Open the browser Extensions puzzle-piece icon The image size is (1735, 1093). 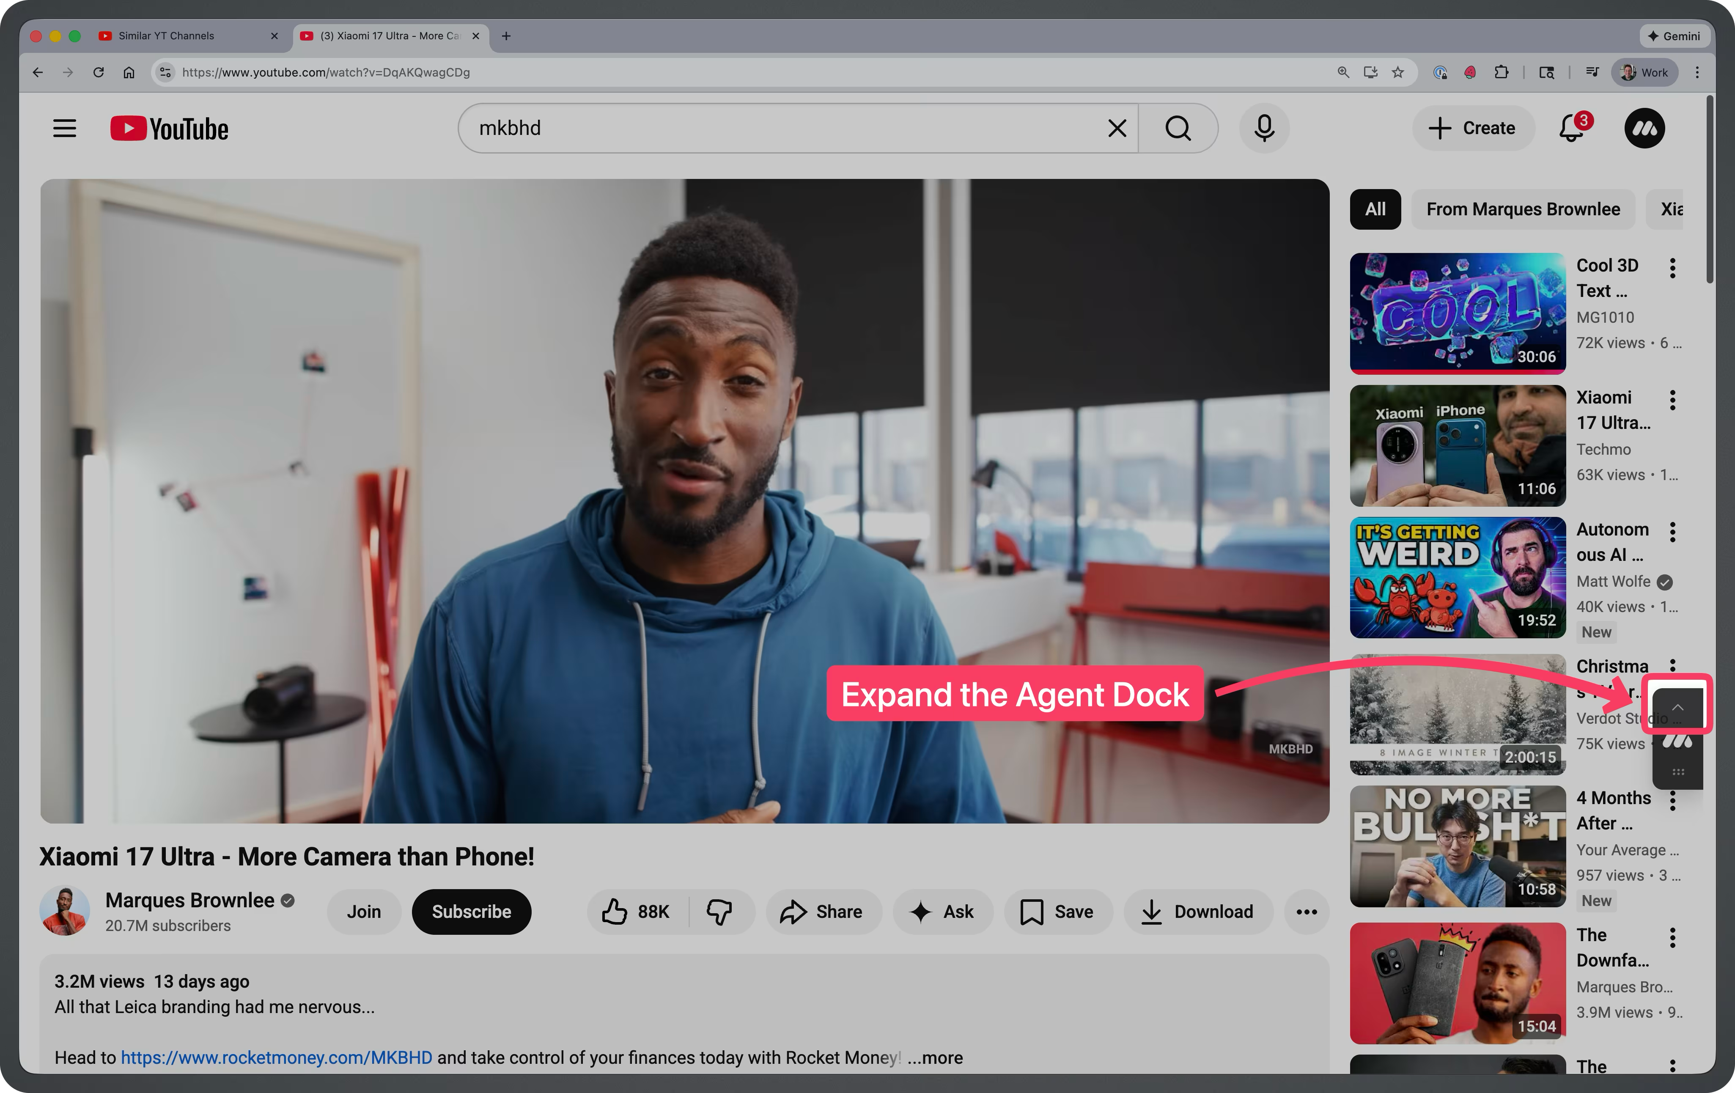tap(1502, 72)
